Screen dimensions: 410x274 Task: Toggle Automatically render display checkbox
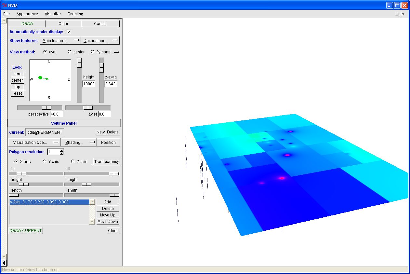[69, 32]
